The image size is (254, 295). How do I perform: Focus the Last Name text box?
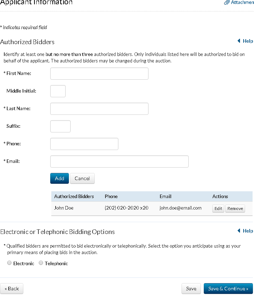(99, 109)
